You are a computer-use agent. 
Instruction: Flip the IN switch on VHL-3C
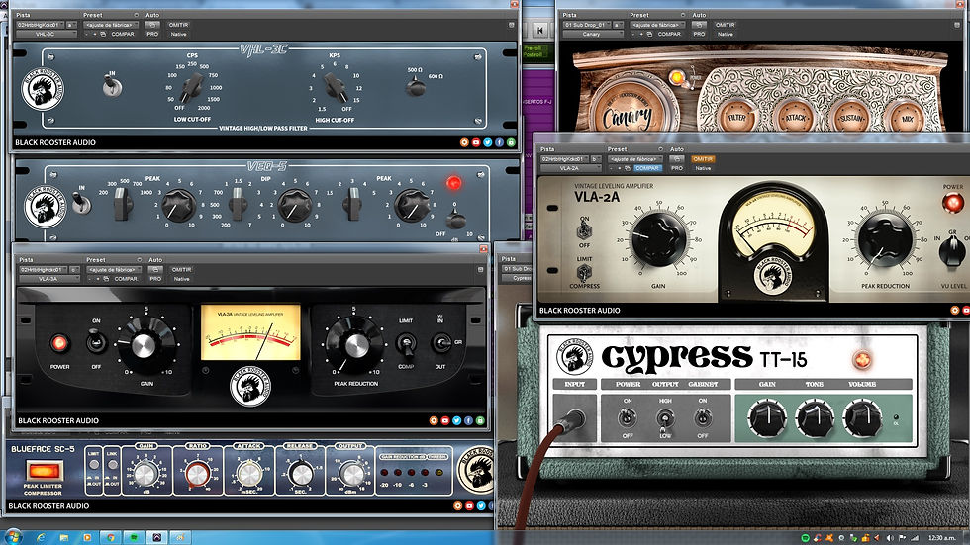(111, 85)
